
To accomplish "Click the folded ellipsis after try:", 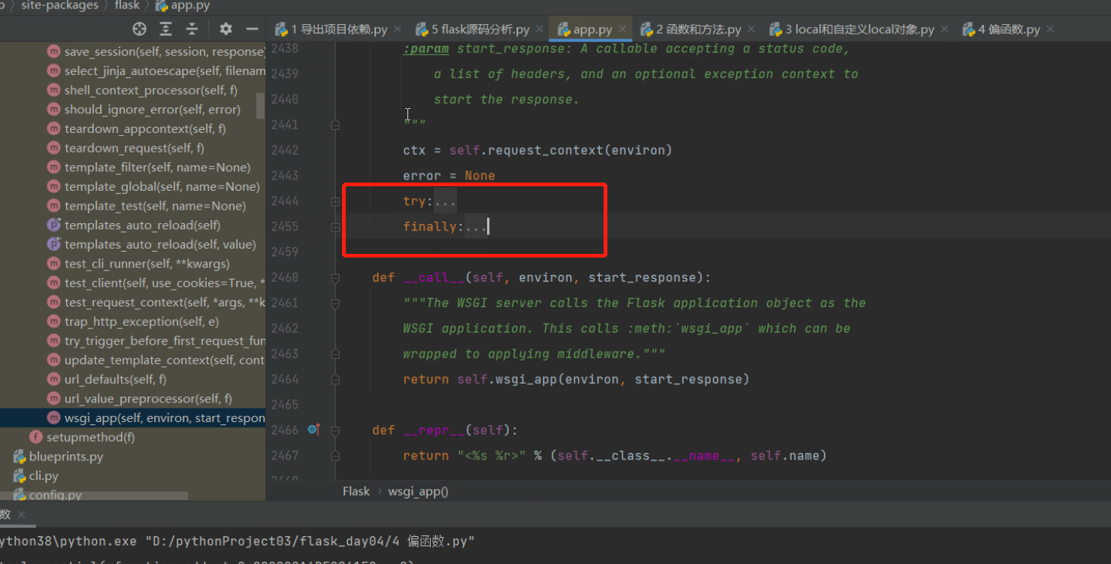I will click(x=445, y=201).
